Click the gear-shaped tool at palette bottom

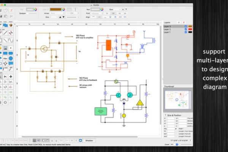click(x=5, y=102)
